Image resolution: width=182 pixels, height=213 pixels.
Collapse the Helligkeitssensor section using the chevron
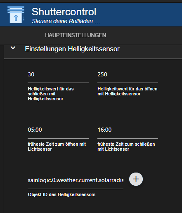point(13,48)
